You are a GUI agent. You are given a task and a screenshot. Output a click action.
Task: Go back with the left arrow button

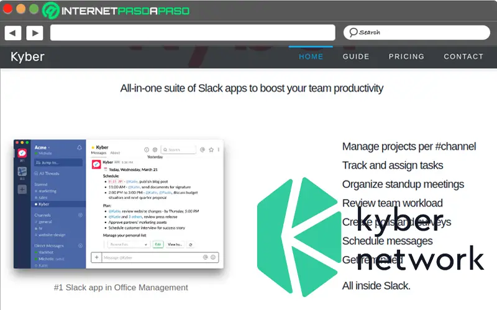(13, 33)
